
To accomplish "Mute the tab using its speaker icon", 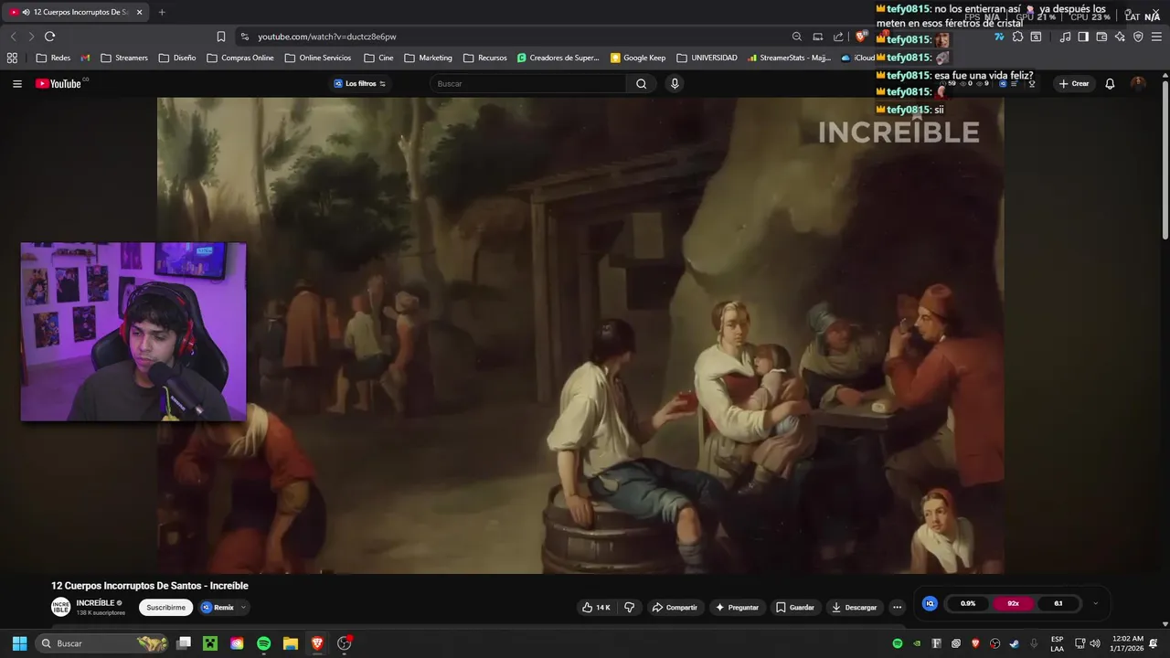I will point(26,12).
